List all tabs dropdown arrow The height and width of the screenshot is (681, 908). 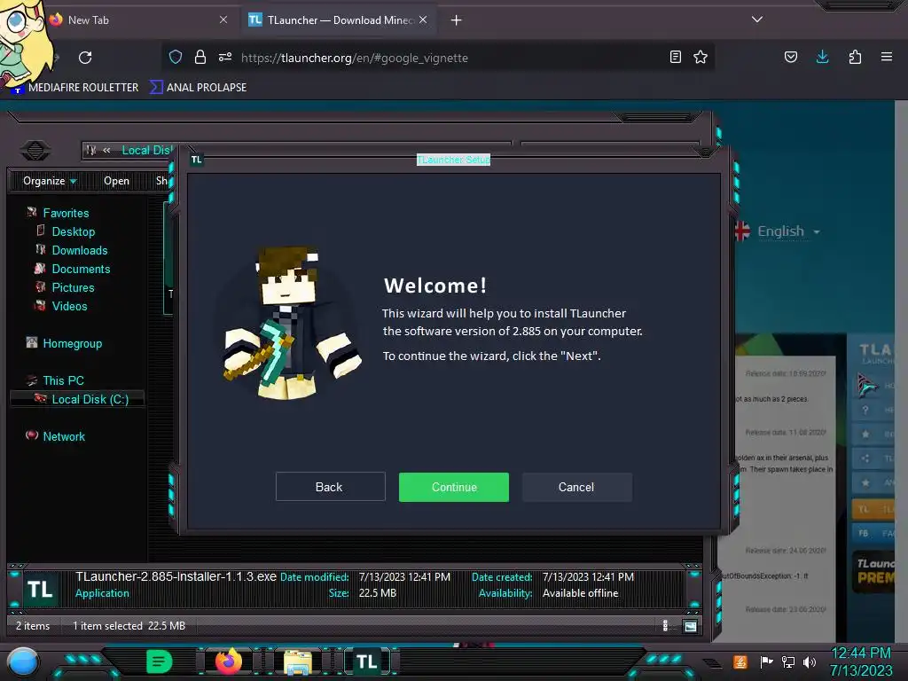[x=757, y=20]
